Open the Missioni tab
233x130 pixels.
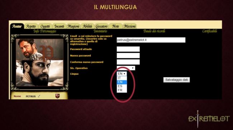129,26
